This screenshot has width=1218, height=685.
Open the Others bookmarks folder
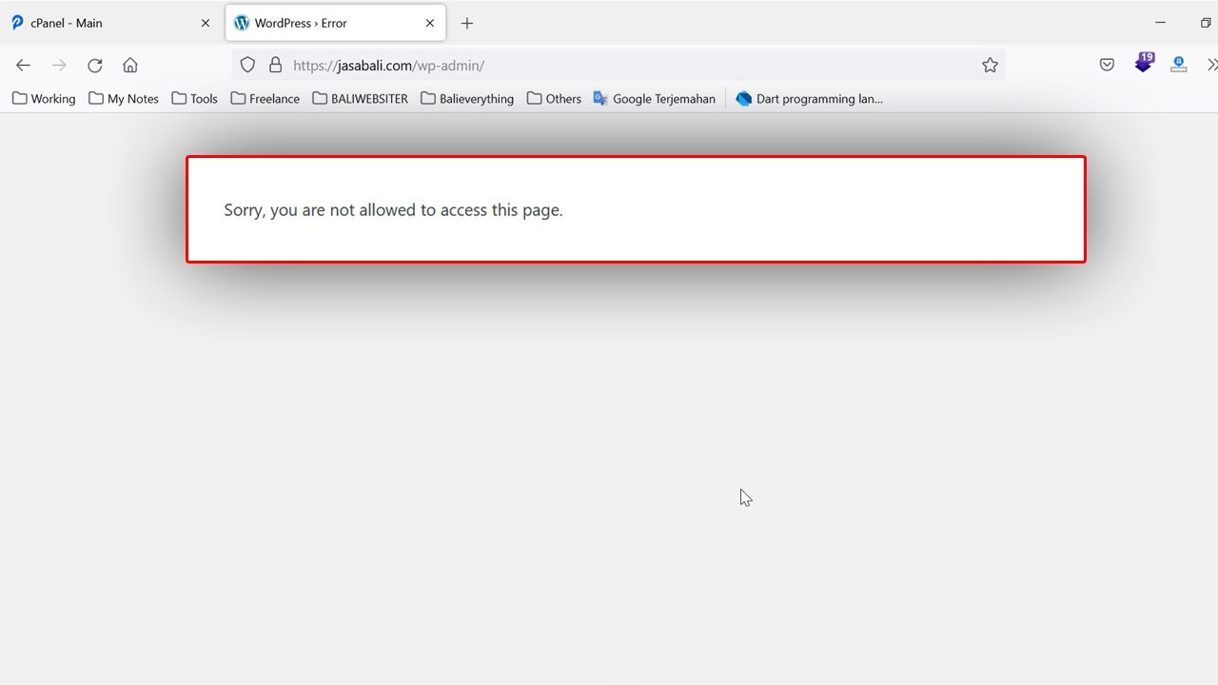(554, 98)
